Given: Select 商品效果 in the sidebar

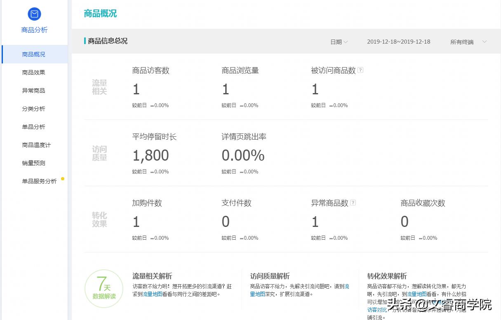Looking at the screenshot, I should coord(33,72).
